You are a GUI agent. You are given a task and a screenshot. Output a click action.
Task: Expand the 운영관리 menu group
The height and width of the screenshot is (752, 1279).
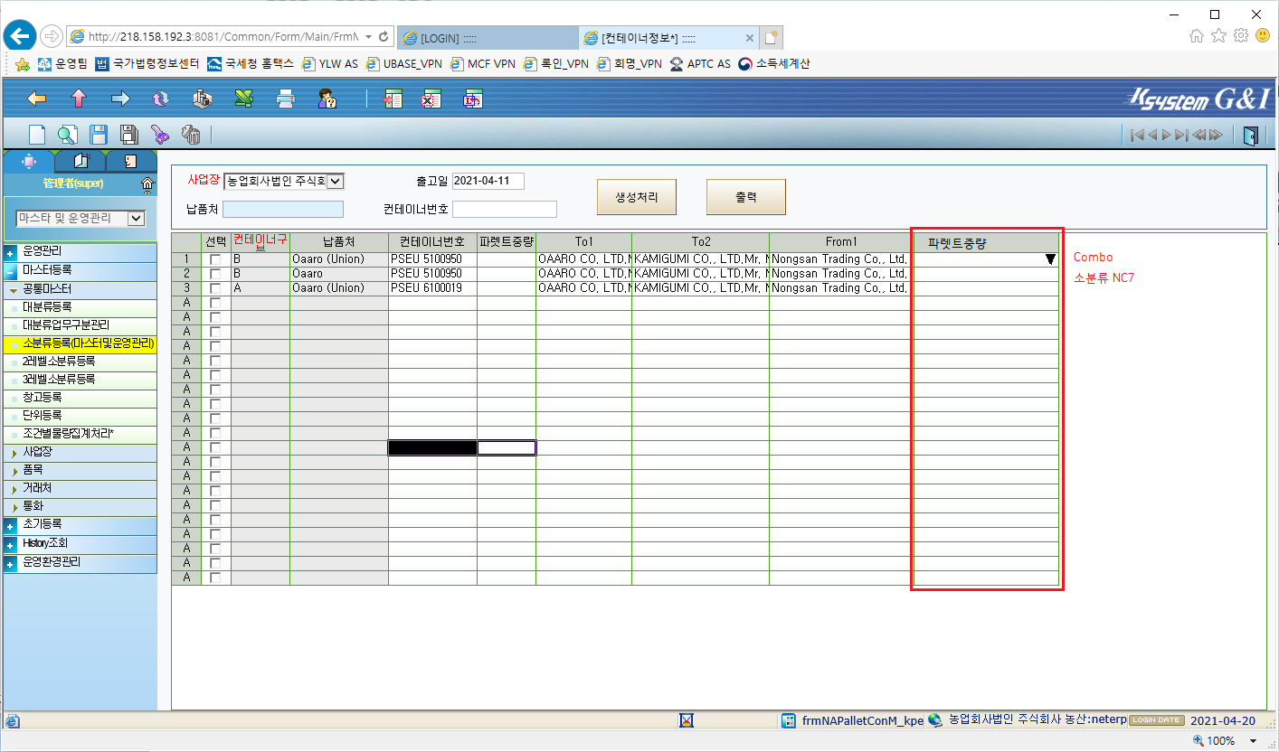click(x=10, y=251)
